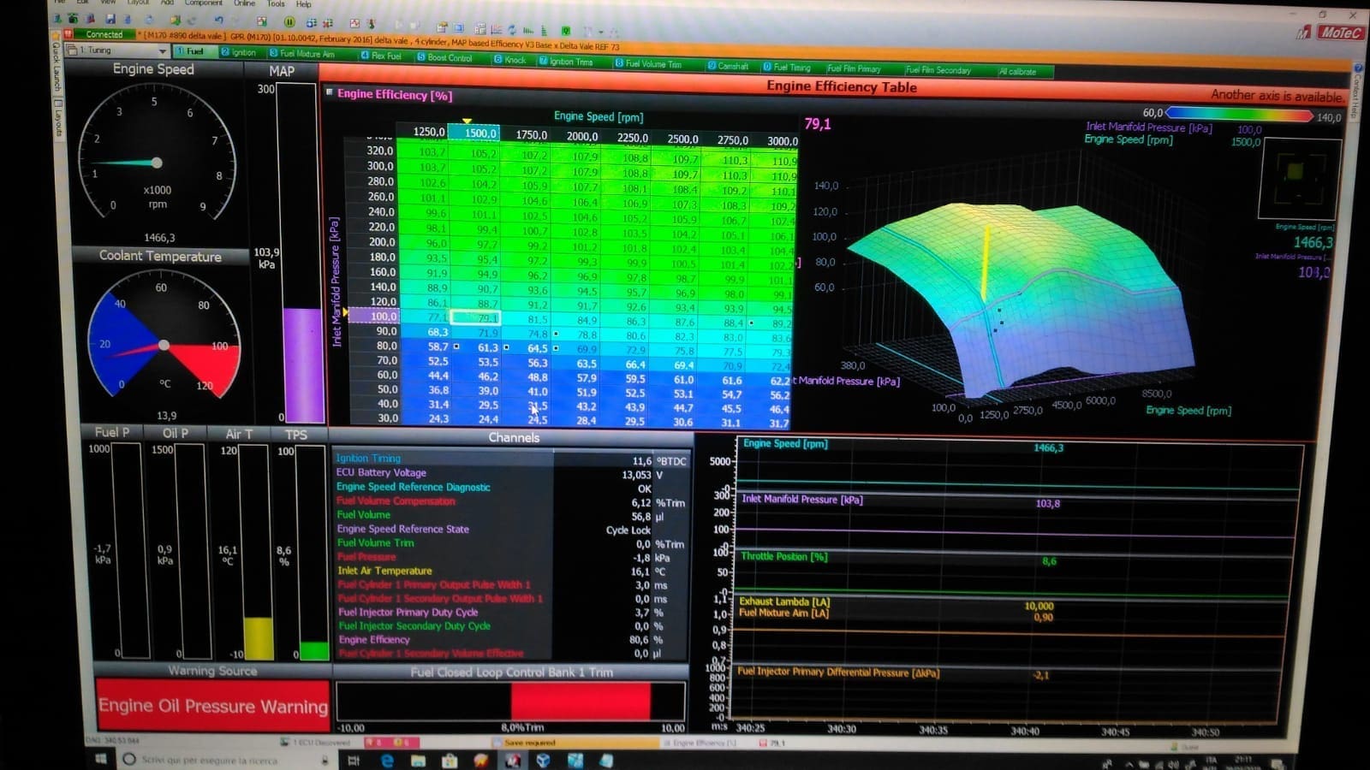Click the Inlet Manifold Pressure [kPa] graph label
1370x770 pixels.
[801, 499]
